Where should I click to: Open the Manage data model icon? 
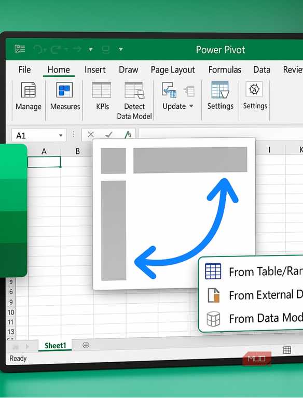28,90
